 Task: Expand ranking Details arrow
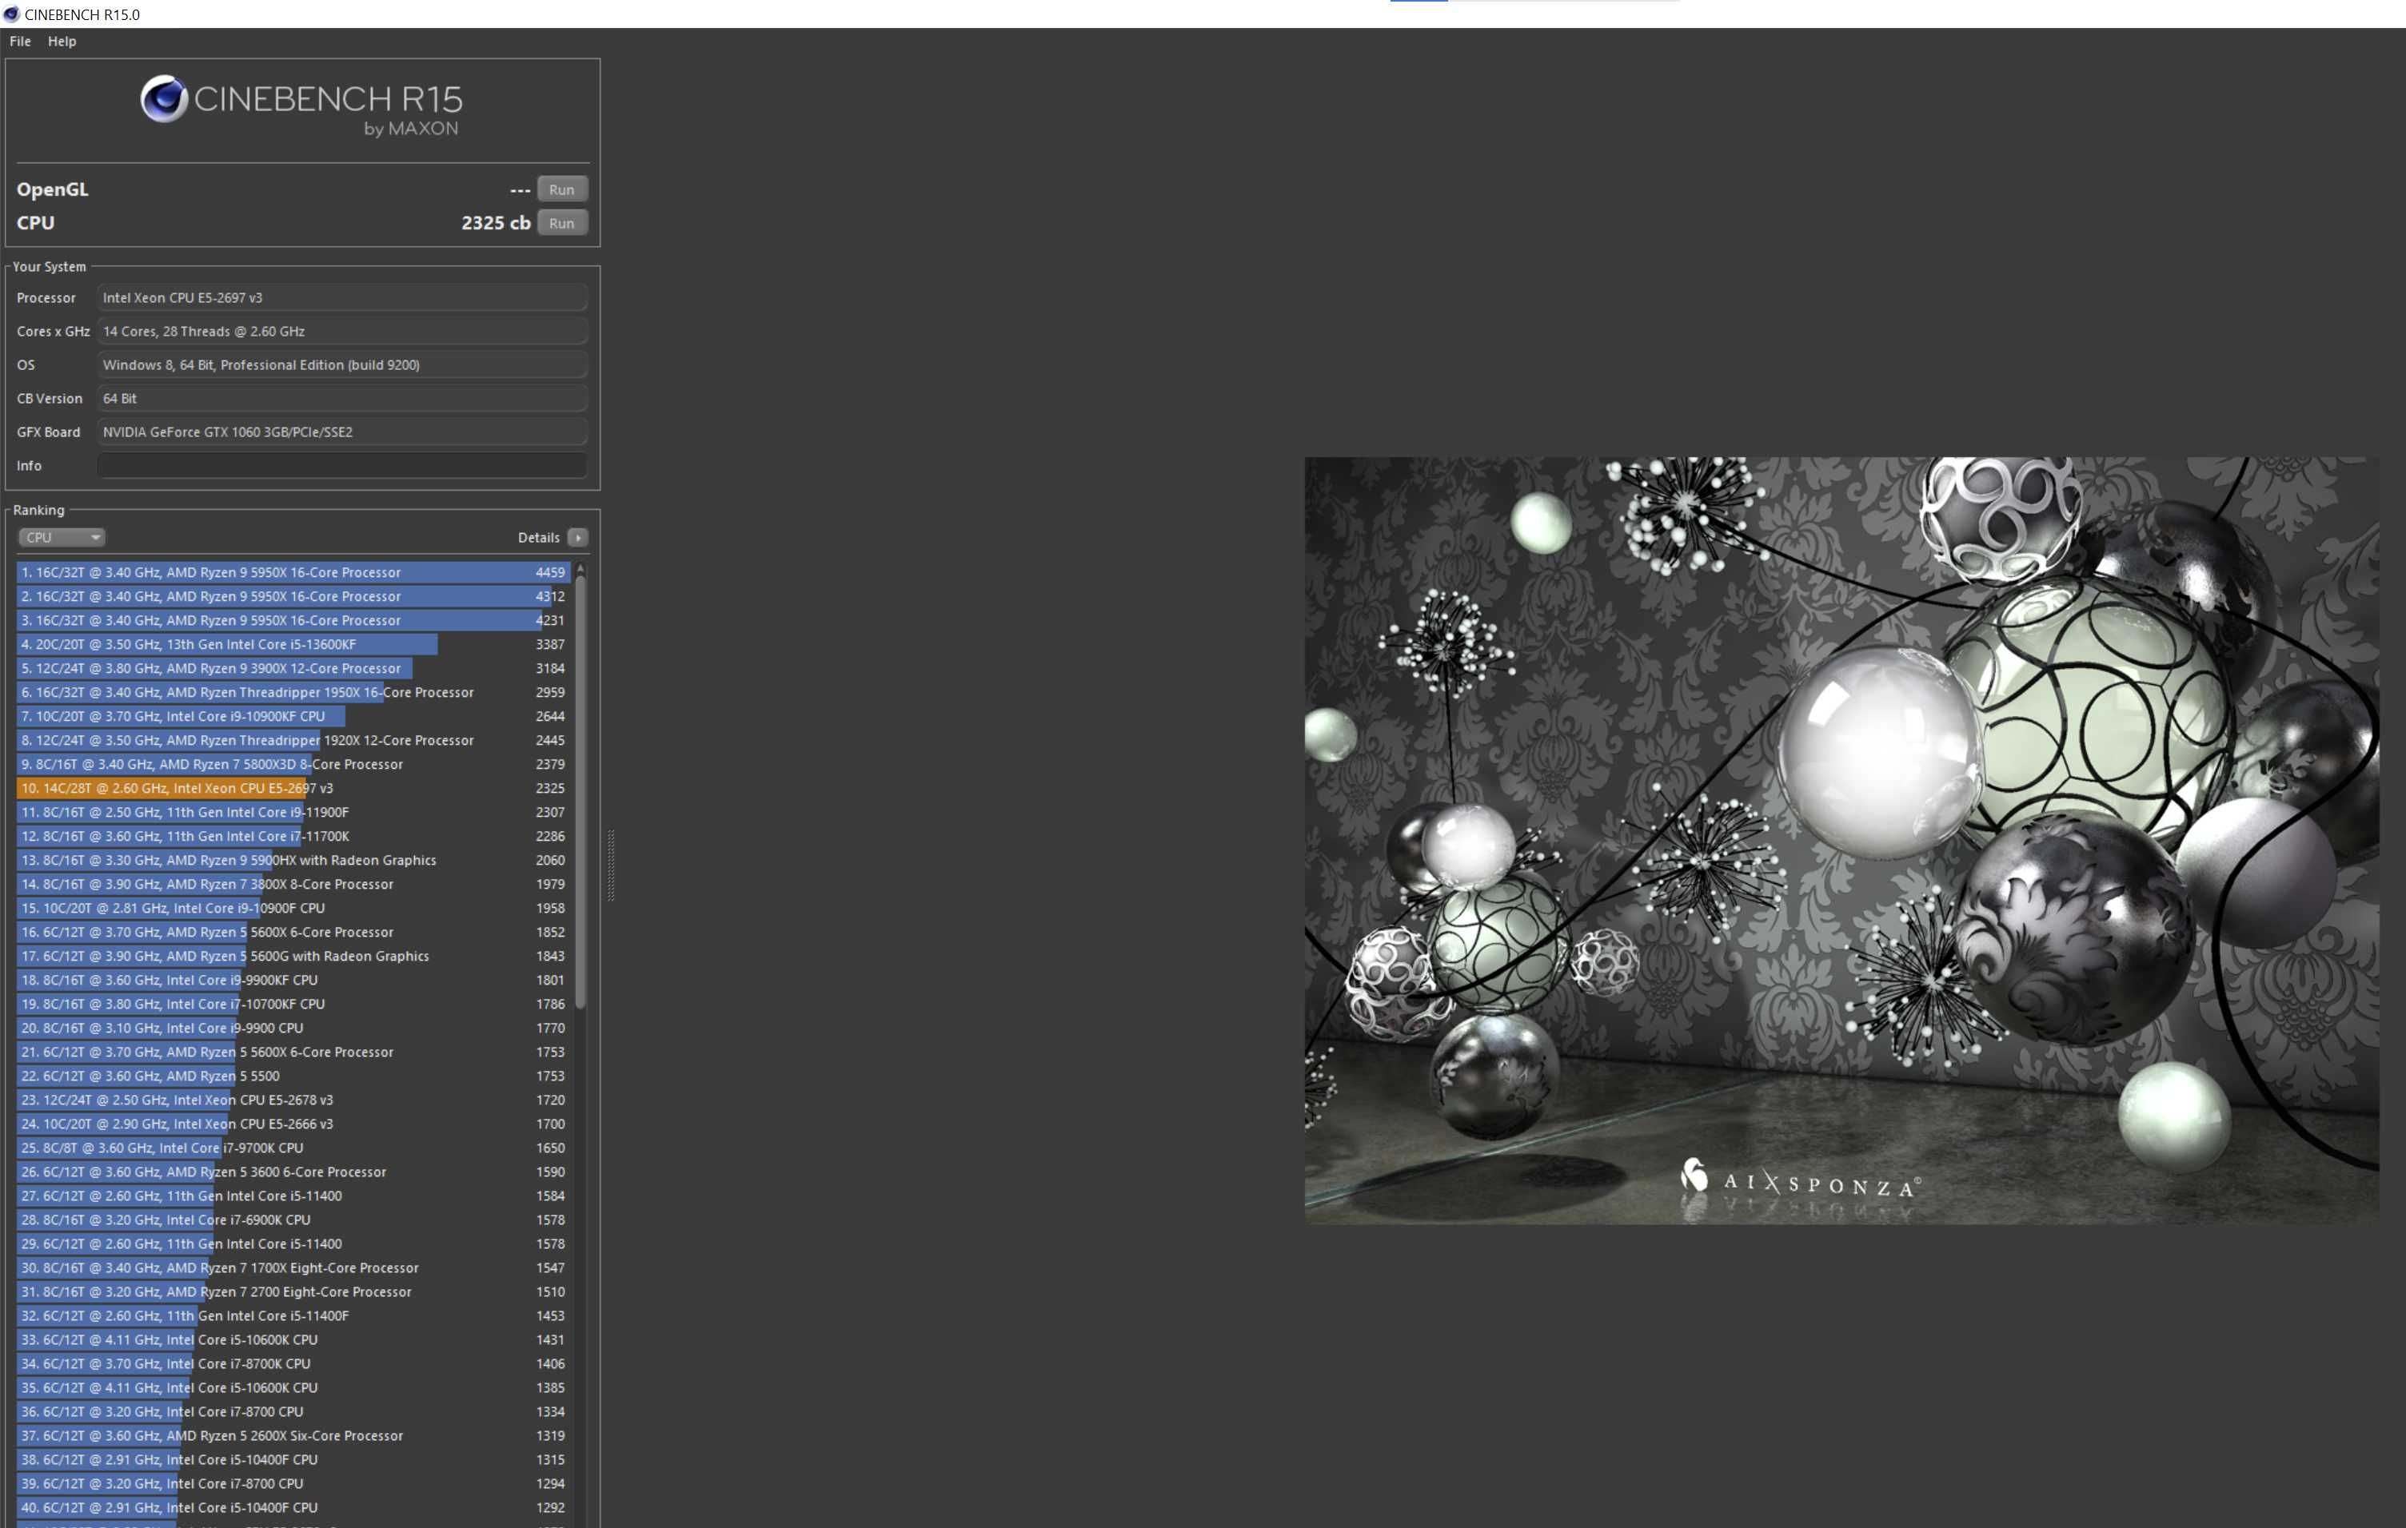point(577,537)
